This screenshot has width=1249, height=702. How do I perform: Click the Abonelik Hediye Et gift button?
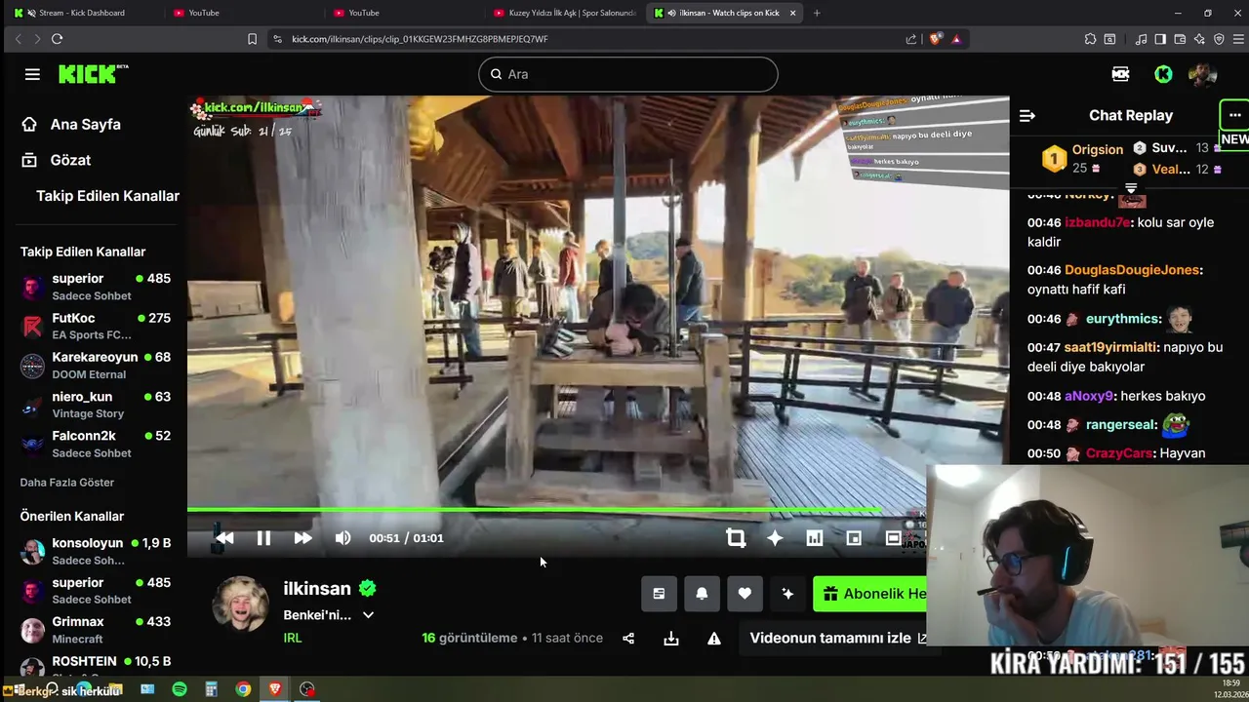(869, 594)
